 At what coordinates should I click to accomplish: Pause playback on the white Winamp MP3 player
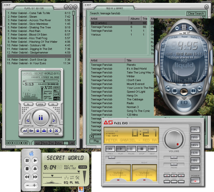point(41,118)
